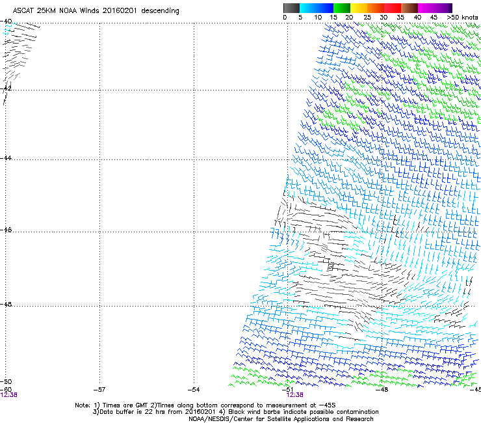Pick the red 30-35 knots legend segment
The height and width of the screenshot is (423, 481).
click(x=393, y=8)
